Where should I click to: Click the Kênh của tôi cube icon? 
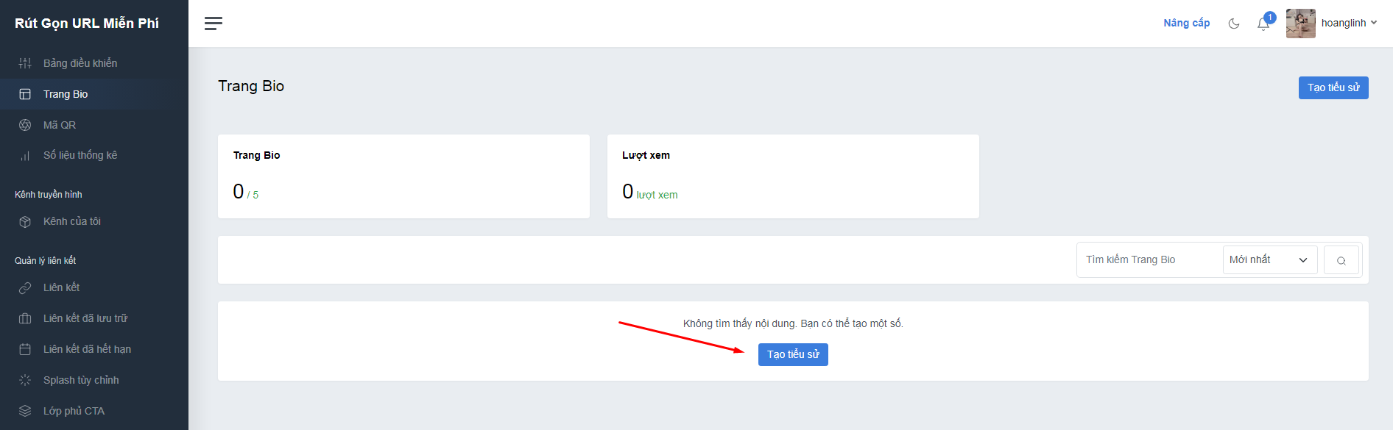click(25, 222)
